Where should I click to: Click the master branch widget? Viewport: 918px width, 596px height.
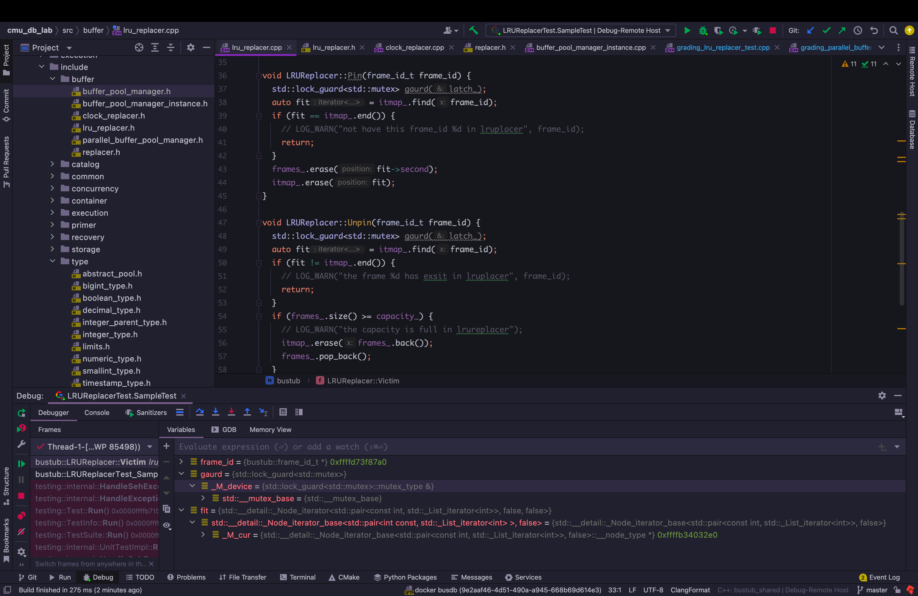pos(872,590)
